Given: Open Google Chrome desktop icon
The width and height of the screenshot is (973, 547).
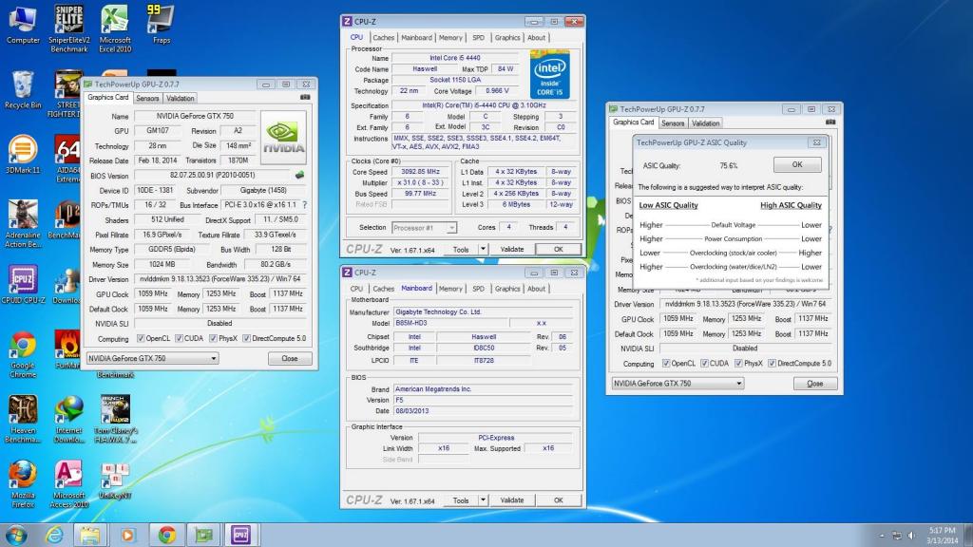Looking at the screenshot, I should pyautogui.click(x=23, y=355).
